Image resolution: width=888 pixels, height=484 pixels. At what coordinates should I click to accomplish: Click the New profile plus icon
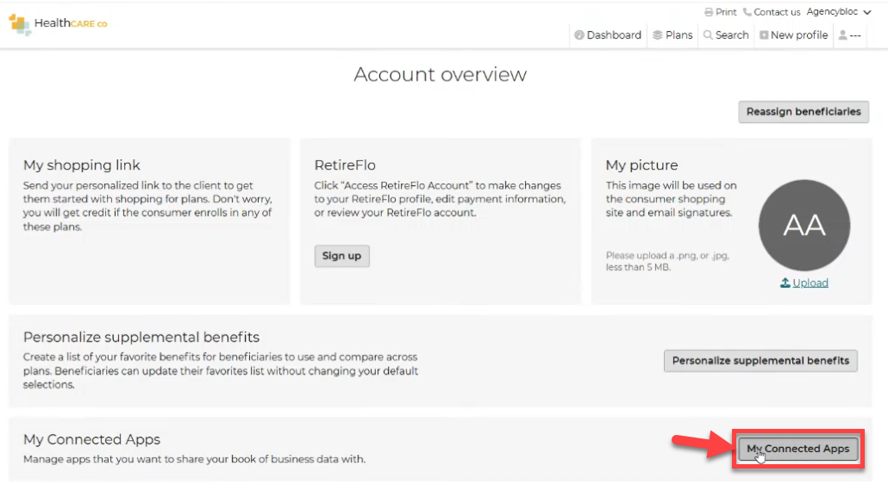tap(763, 35)
